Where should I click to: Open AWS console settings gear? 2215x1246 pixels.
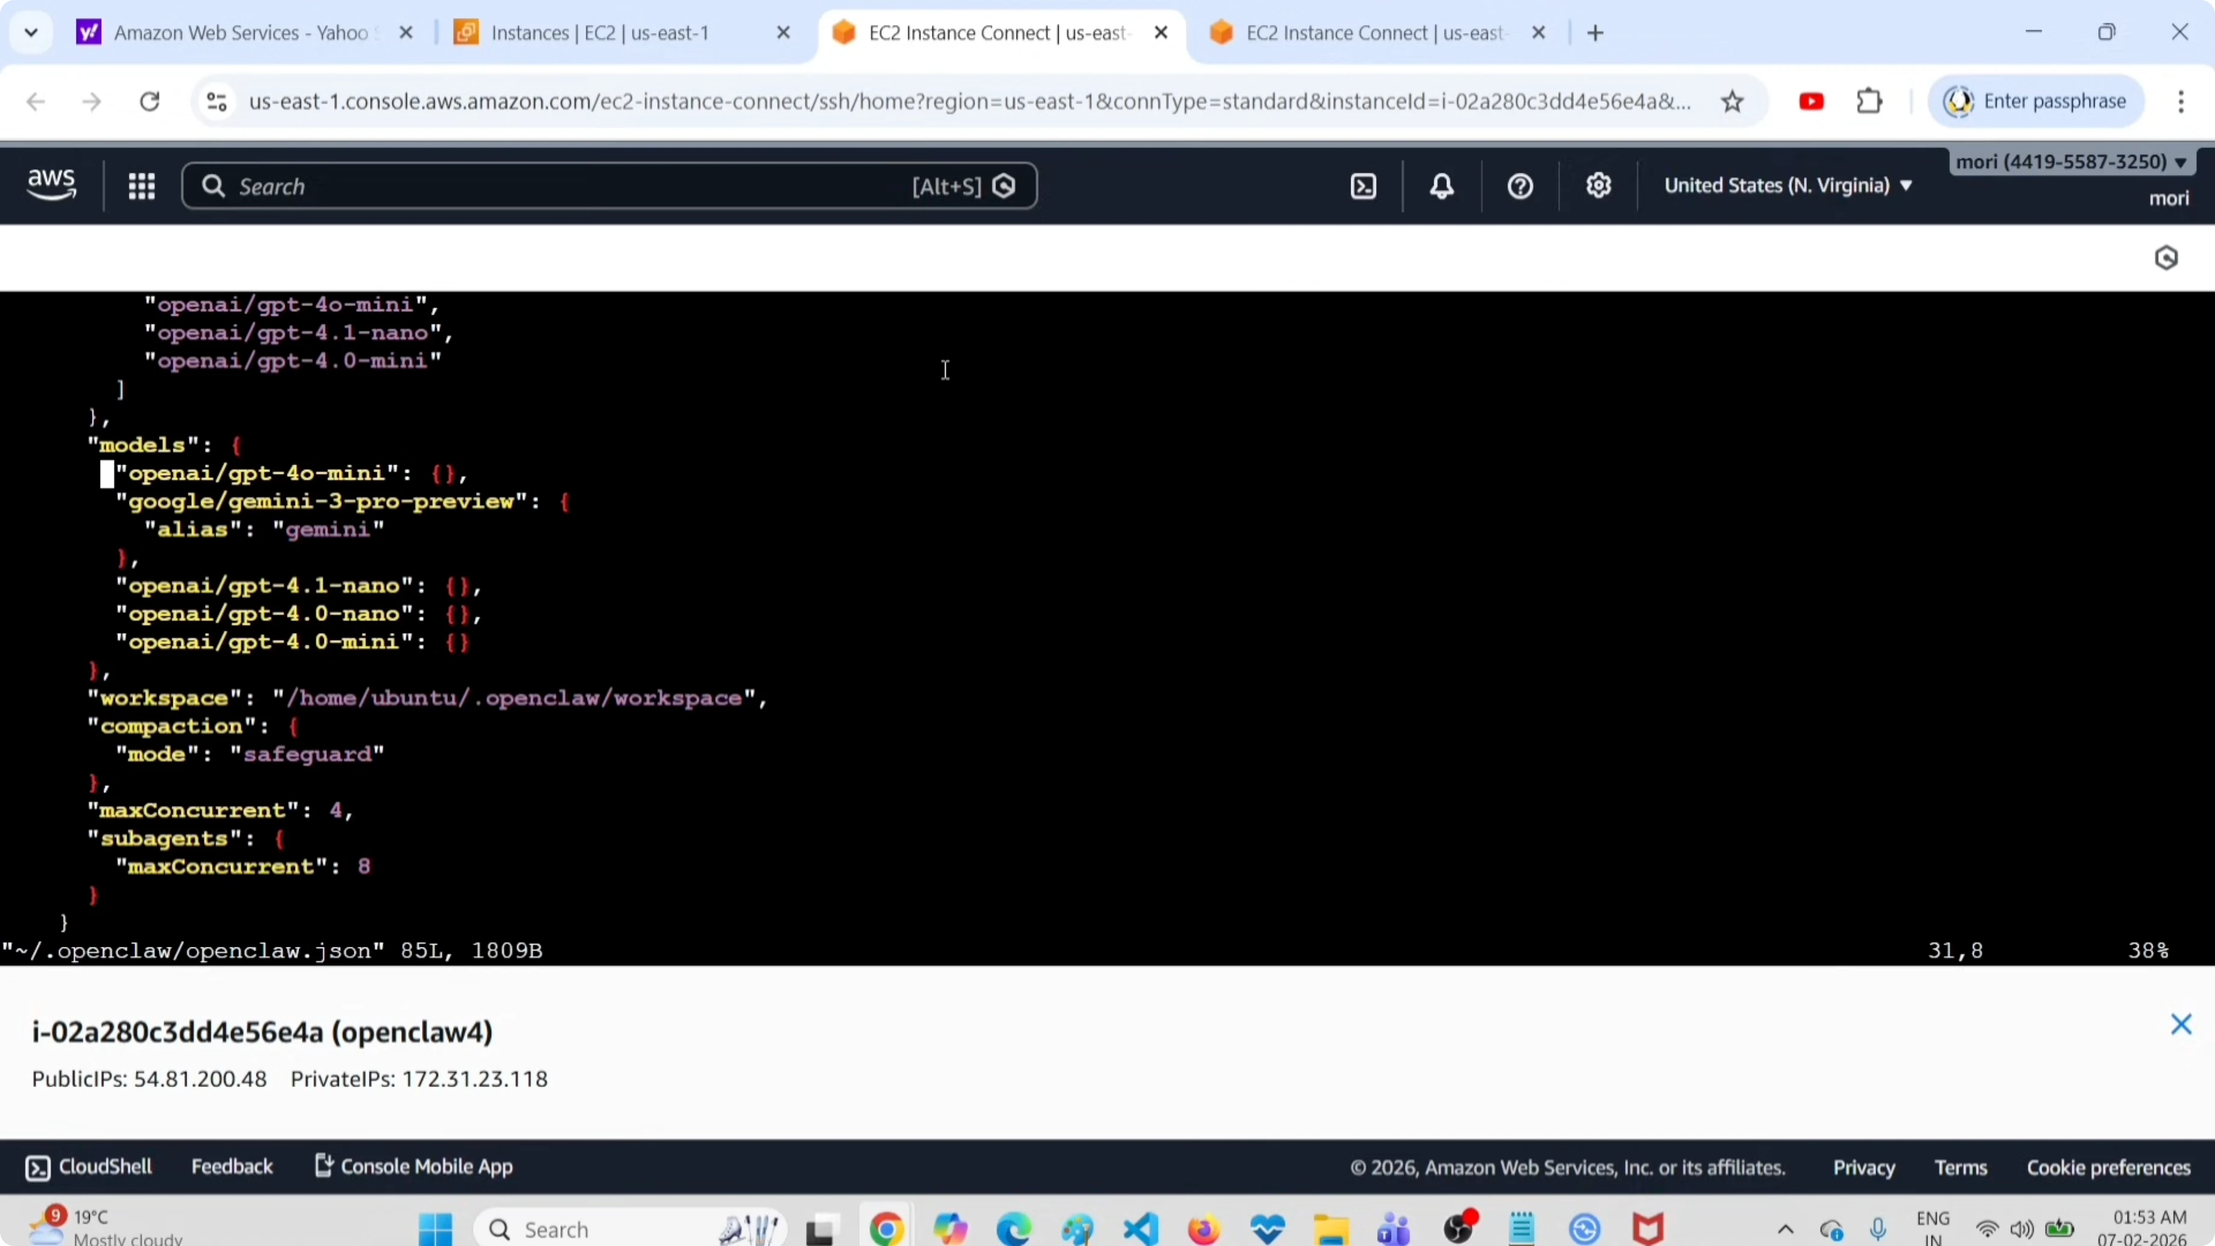pos(1597,187)
